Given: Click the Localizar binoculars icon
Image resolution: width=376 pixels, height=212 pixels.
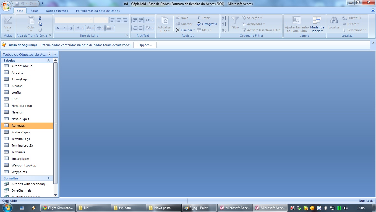Looking at the screenshot, I should 334,20.
